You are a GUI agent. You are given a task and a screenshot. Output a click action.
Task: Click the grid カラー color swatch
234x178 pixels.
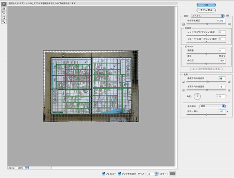[172, 174]
